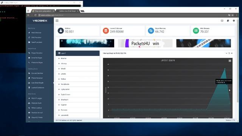Image resolution: width=242 pixels, height=136 pixels.
Task: Open the settings gear in the header
Action: pos(234,21)
